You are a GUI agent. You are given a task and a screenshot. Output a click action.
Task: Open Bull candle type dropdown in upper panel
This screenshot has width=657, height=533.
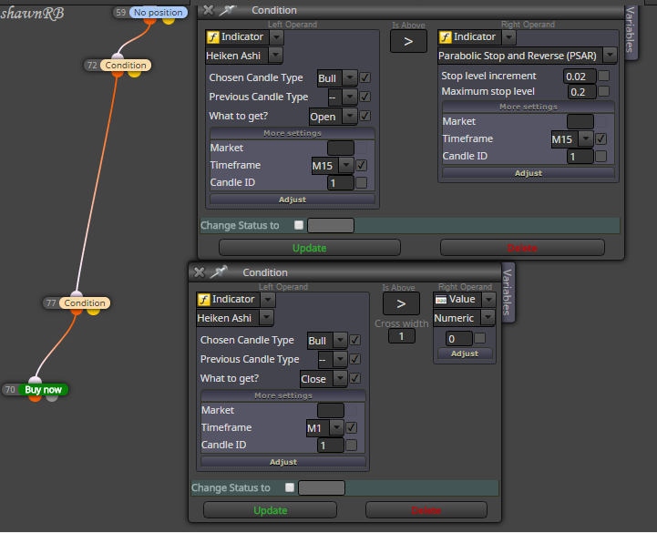(349, 78)
